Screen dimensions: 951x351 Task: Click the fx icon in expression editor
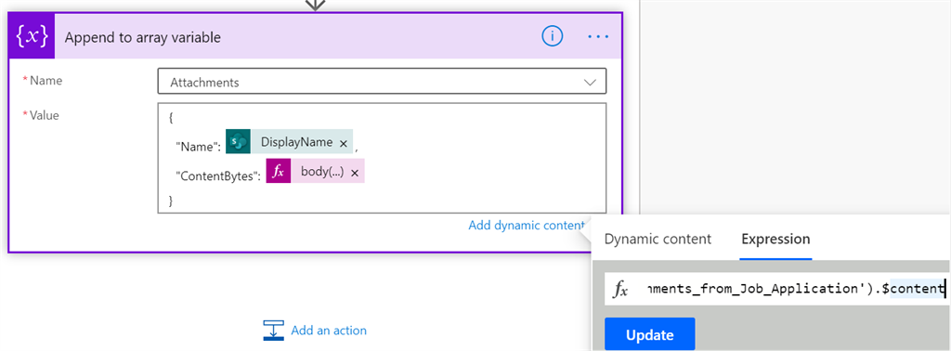pyautogui.click(x=619, y=289)
